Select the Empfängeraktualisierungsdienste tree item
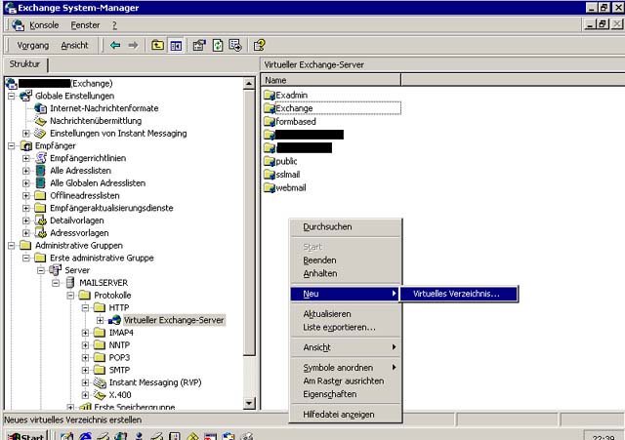Viewport: 625px width, 440px height. [x=111, y=208]
